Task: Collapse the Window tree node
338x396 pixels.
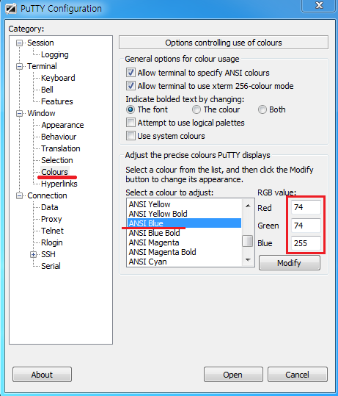Action: pyautogui.click(x=19, y=113)
